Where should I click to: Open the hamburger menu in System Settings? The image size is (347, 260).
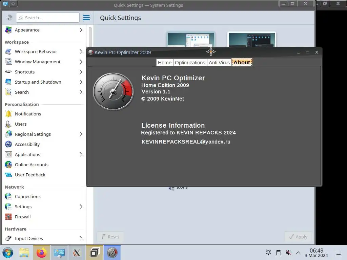point(86,18)
